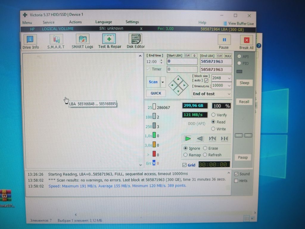Select the Read radio option

click(x=213, y=122)
